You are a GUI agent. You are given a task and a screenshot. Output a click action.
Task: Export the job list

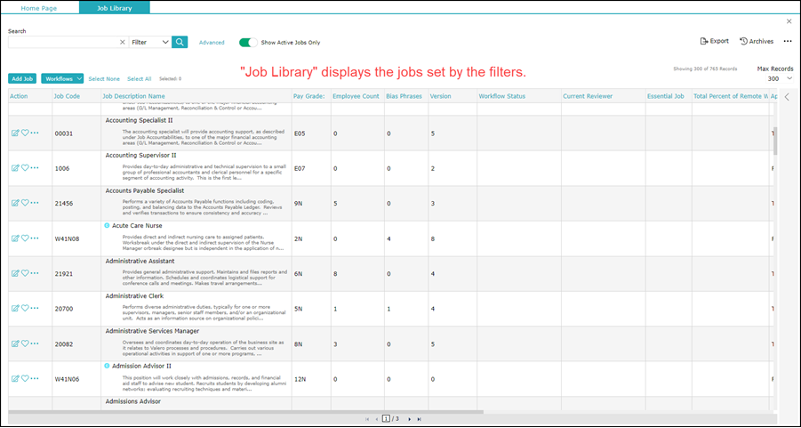pyautogui.click(x=714, y=41)
